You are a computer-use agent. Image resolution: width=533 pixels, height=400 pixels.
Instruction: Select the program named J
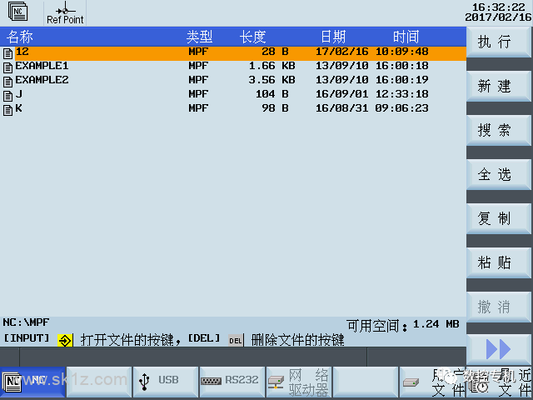[233, 96]
